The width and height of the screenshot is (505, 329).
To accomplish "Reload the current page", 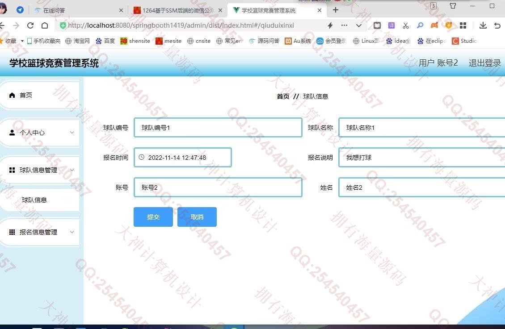I will (30, 25).
